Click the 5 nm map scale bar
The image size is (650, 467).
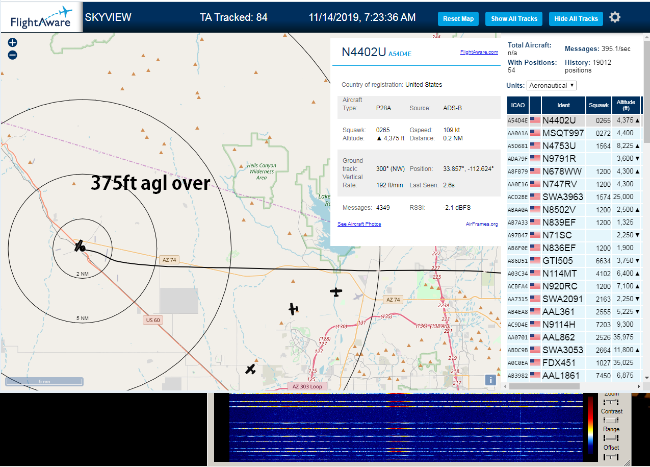(x=44, y=381)
